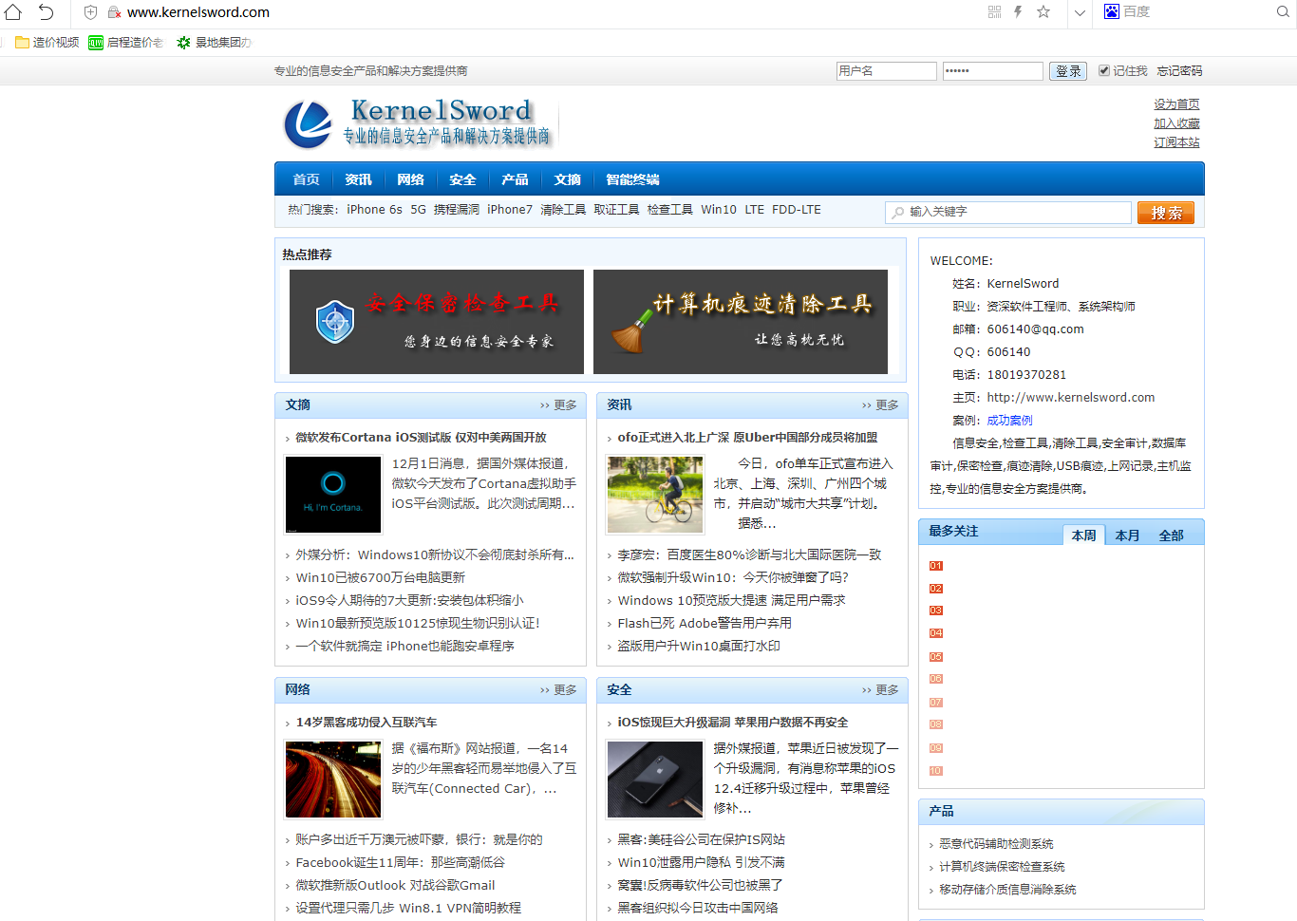1297x921 pixels.
Task: Open the 文摘 navigation menu item
Action: coord(567,179)
